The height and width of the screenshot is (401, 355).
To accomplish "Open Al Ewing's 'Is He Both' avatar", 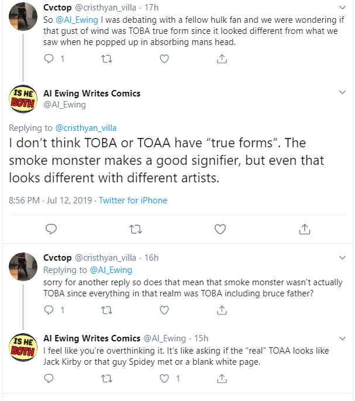I will pyautogui.click(x=23, y=99).
